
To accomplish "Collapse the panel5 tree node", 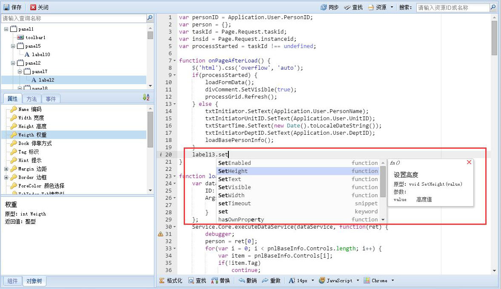I will point(13,46).
